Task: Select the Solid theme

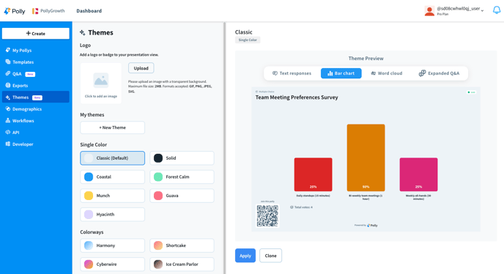Action: [182, 158]
